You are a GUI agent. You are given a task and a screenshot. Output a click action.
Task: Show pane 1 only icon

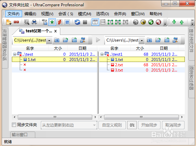click(x=110, y=22)
